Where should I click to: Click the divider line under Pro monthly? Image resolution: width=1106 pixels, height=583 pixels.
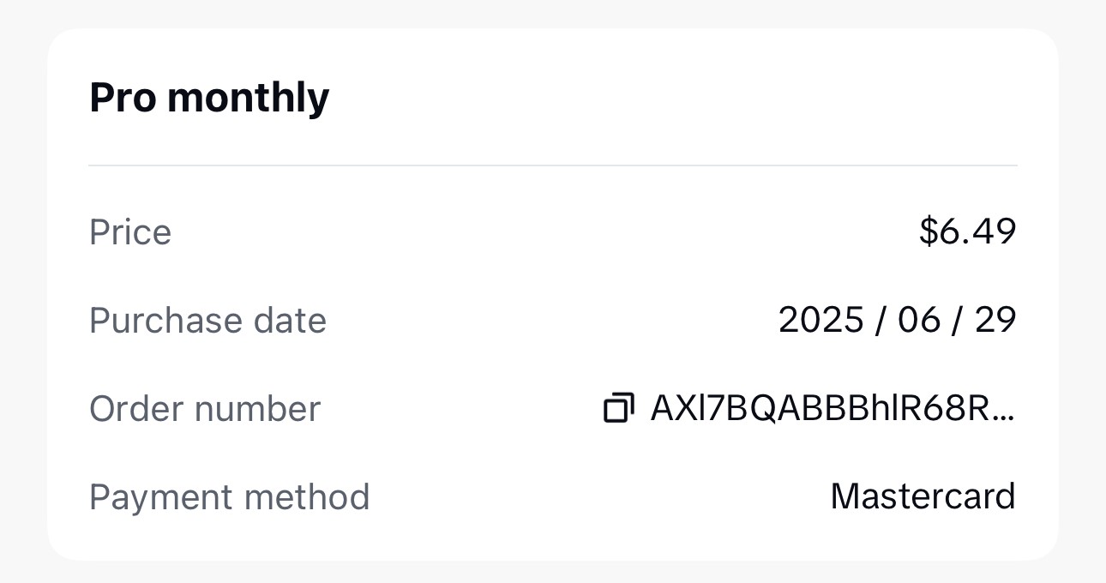click(x=552, y=165)
